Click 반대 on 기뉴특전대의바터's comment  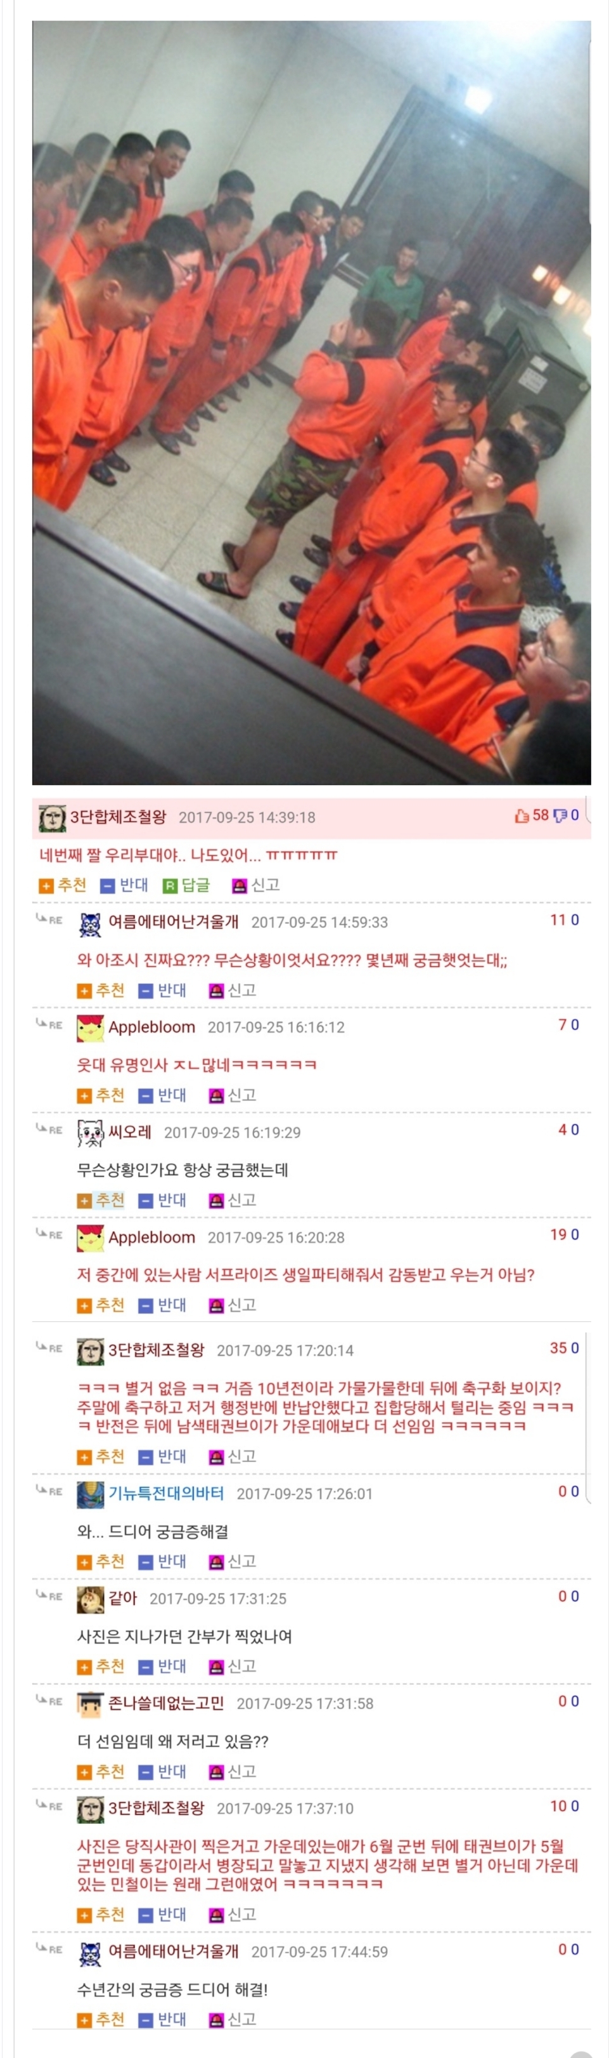(162, 1561)
